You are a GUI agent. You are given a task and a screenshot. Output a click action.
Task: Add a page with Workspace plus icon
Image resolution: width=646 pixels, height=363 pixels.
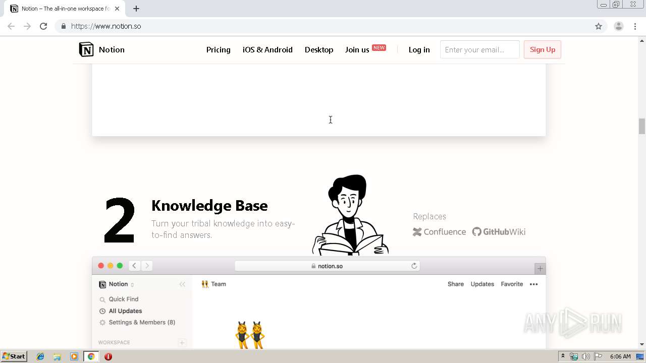pyautogui.click(x=182, y=343)
